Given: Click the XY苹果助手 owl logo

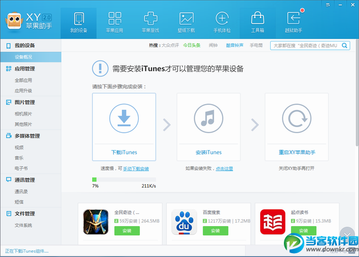Looking at the screenshot, I should (14, 21).
